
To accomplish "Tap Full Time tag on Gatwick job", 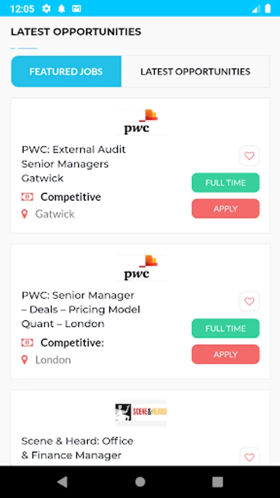I will pos(225,183).
